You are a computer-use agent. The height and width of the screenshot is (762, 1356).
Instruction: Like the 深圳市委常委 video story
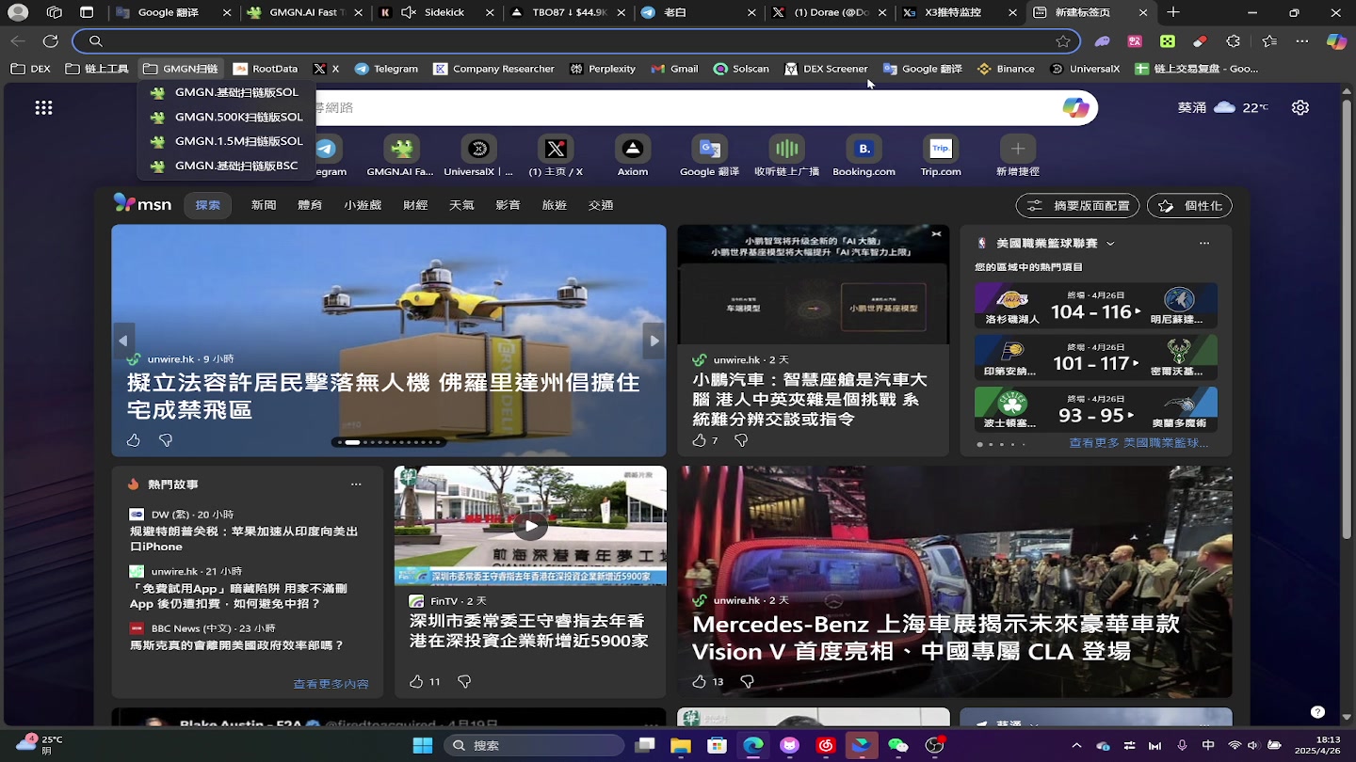(x=416, y=681)
